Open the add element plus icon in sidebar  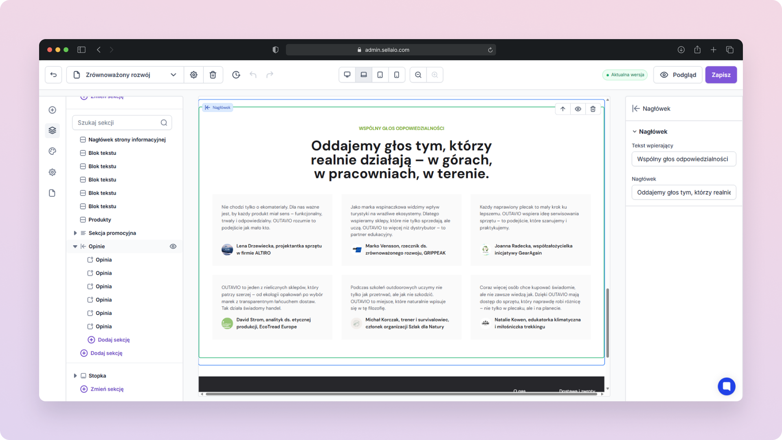(52, 110)
